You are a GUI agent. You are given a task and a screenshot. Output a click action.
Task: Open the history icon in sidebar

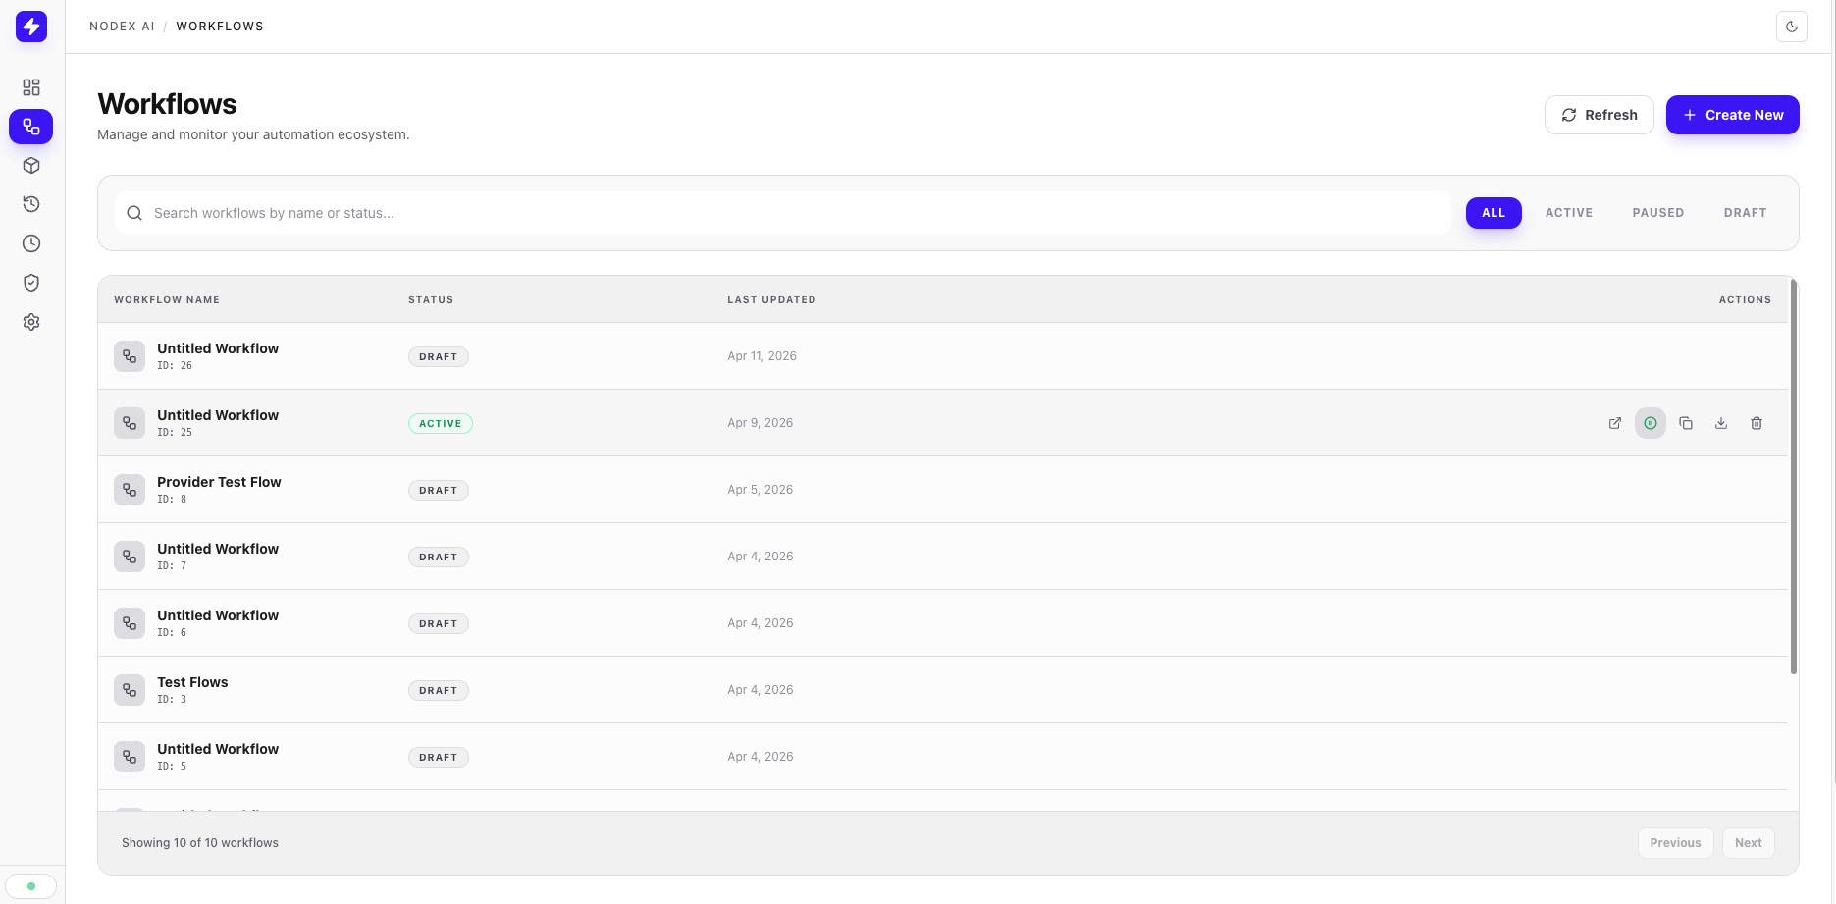coord(31,204)
